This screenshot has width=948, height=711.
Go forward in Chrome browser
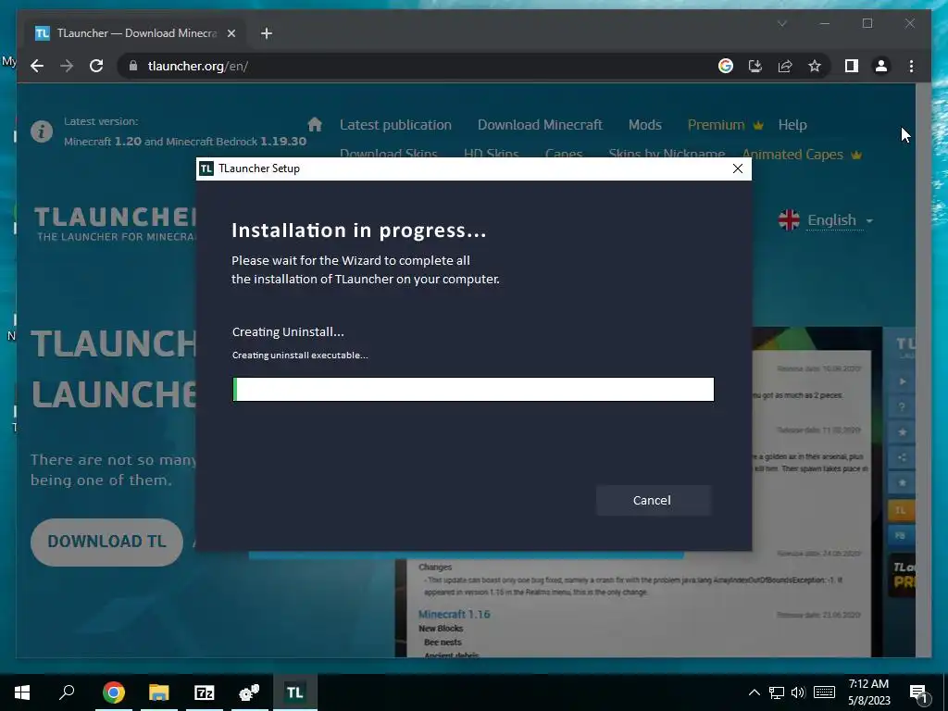(67, 66)
